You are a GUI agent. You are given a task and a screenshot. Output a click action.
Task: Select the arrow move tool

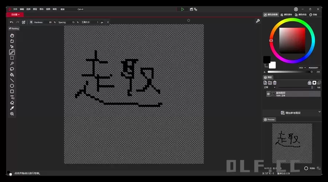click(12, 47)
